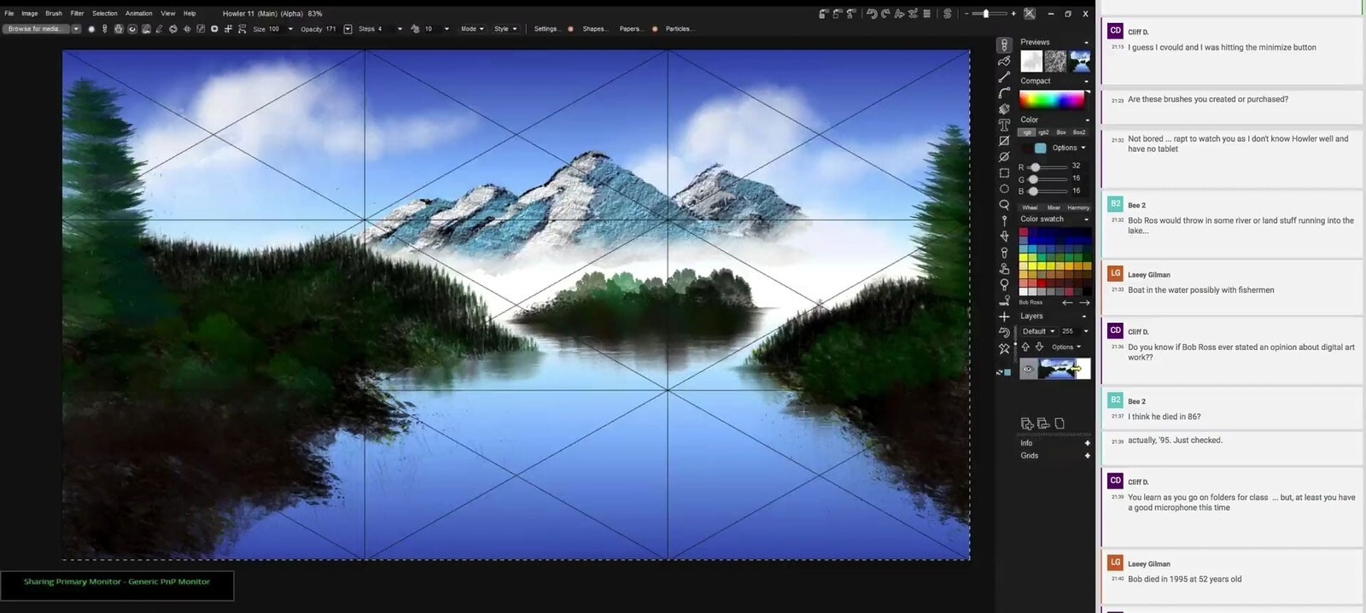Toggle the red dot after Settings
The width and height of the screenshot is (1366, 613).
570,29
